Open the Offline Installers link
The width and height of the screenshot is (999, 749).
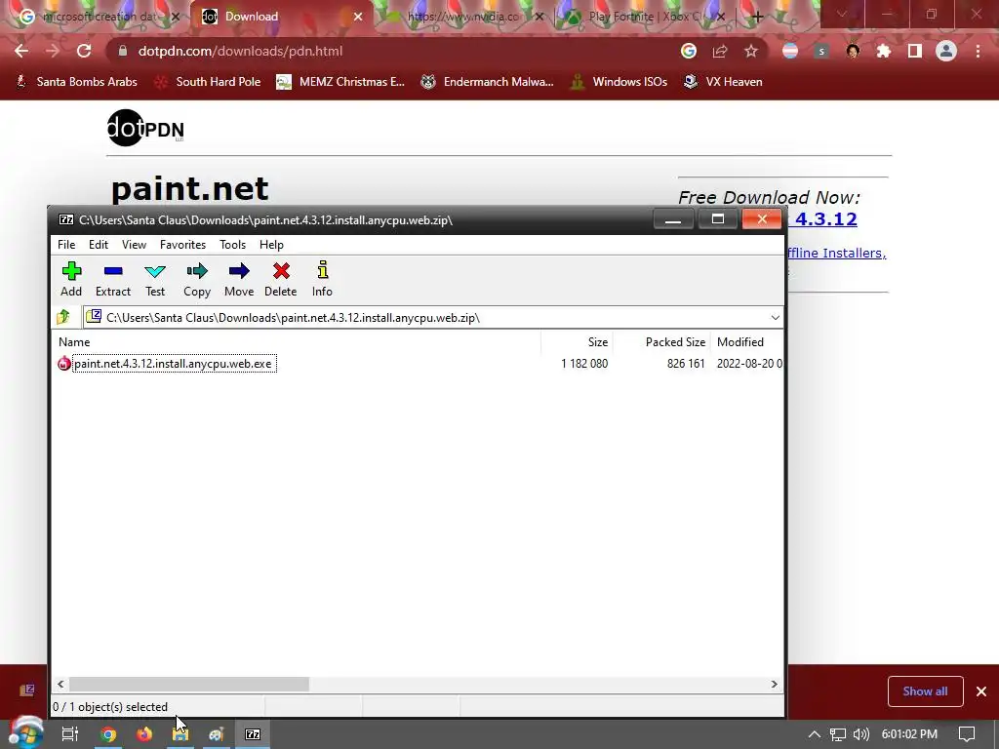pos(836,253)
